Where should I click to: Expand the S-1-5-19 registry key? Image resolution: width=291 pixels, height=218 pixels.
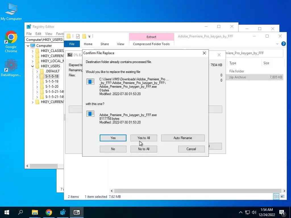point(37,81)
